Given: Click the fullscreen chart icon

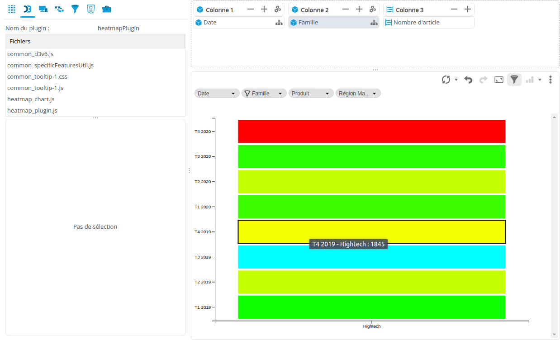Looking at the screenshot, I should coord(499,80).
